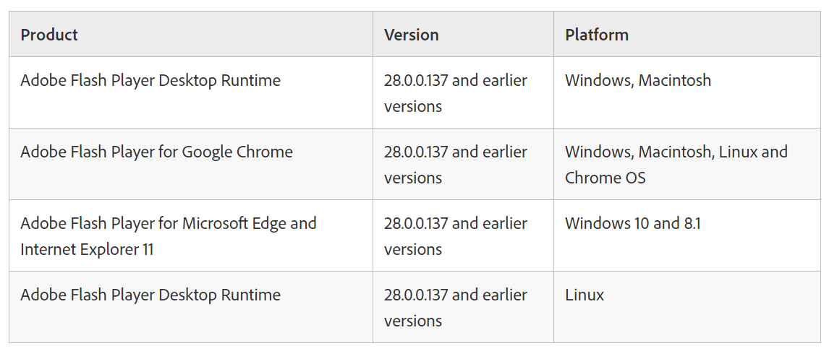The height and width of the screenshot is (351, 829).
Task: Click the Microsoft Edge row's version cell
Action: [x=463, y=235]
